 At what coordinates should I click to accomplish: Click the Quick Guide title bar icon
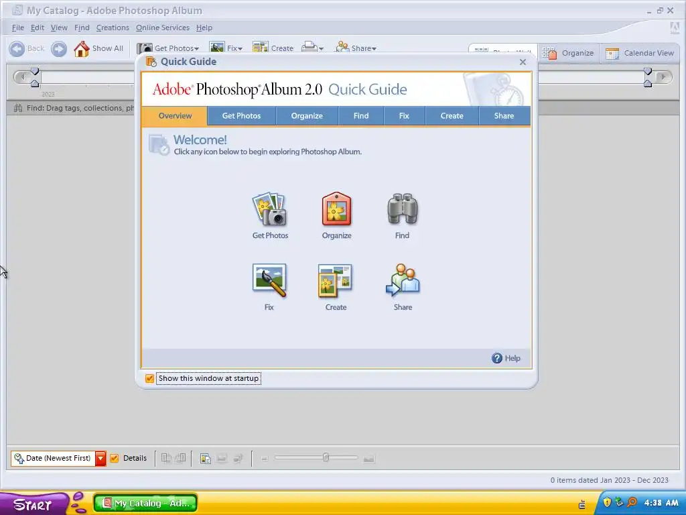pyautogui.click(x=151, y=62)
